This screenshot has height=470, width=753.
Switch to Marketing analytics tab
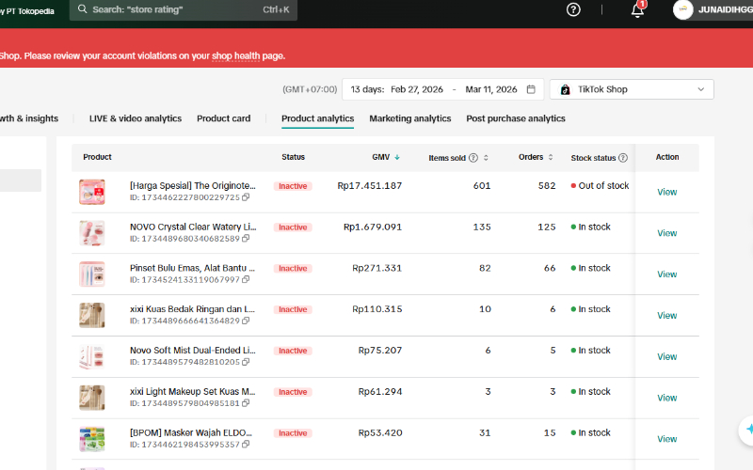pos(410,118)
